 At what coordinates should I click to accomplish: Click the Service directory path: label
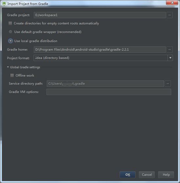(x=26, y=84)
